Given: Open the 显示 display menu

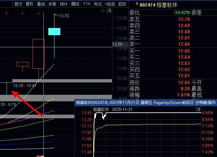Looking at the screenshot, I should [18, 4].
